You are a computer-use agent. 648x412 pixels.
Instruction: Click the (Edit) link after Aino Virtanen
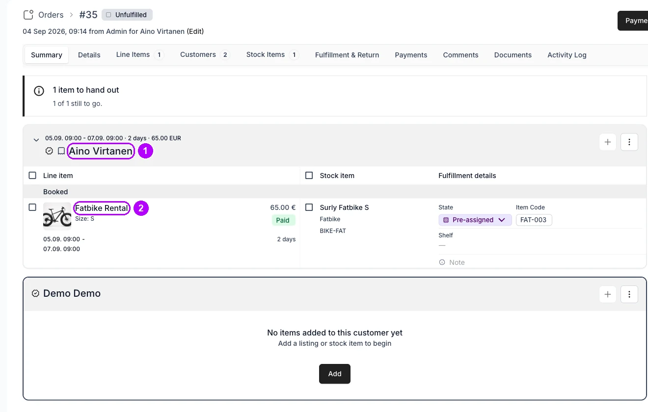click(195, 31)
